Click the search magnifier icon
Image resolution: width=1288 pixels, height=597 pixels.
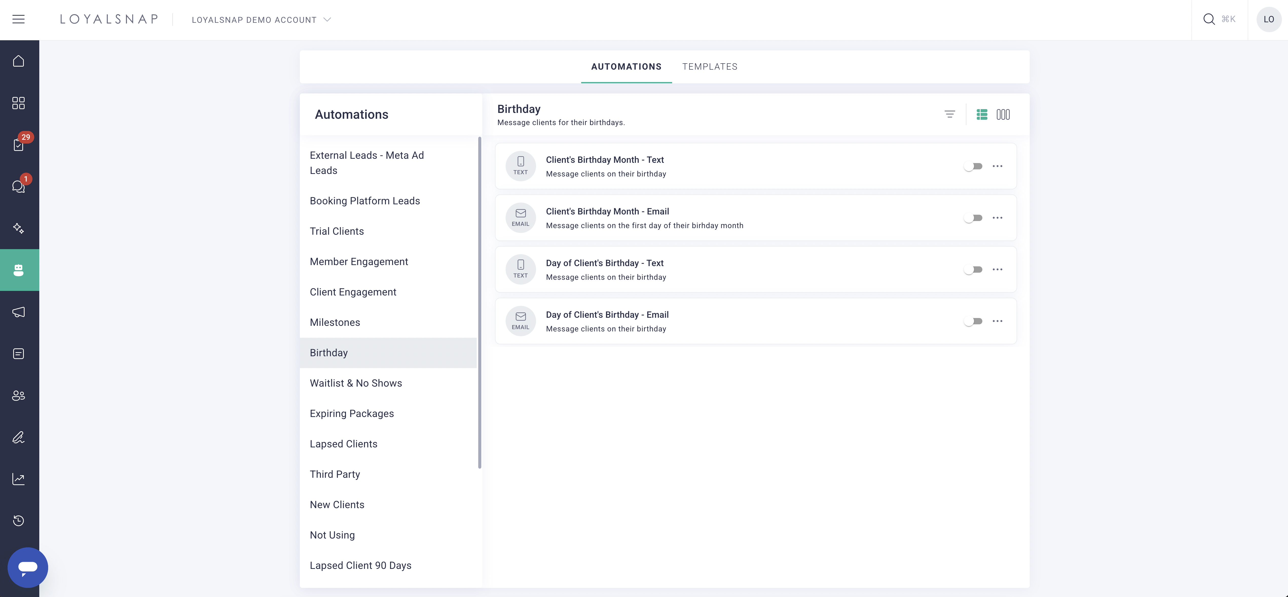click(x=1209, y=19)
